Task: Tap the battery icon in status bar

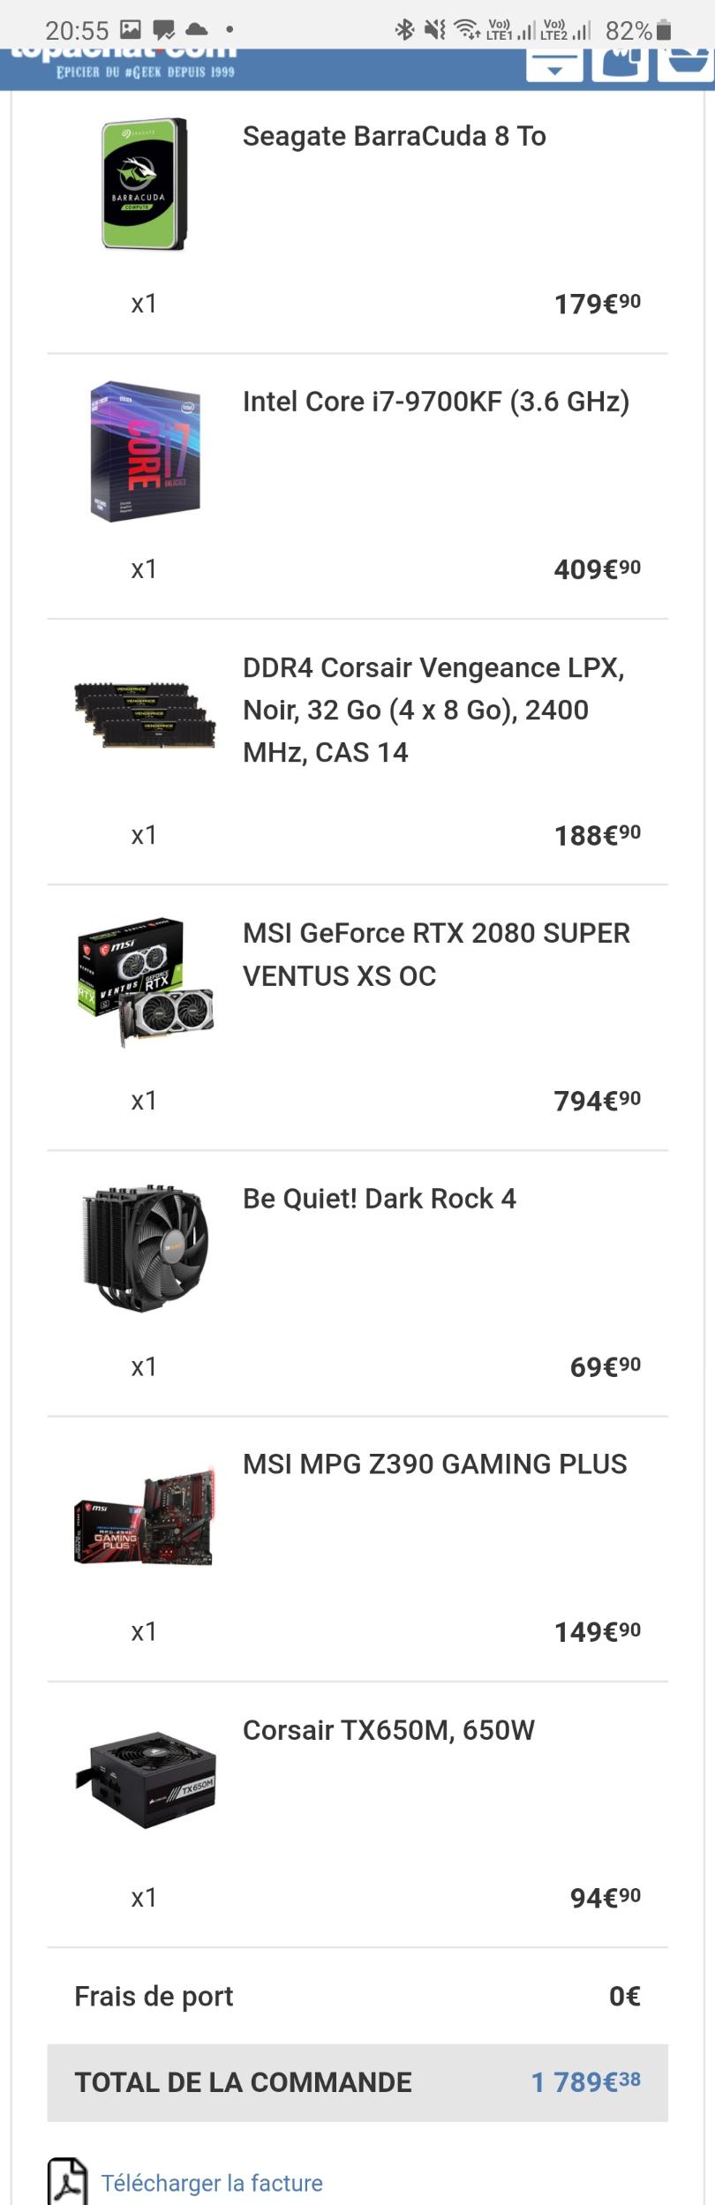Action: [x=664, y=31]
